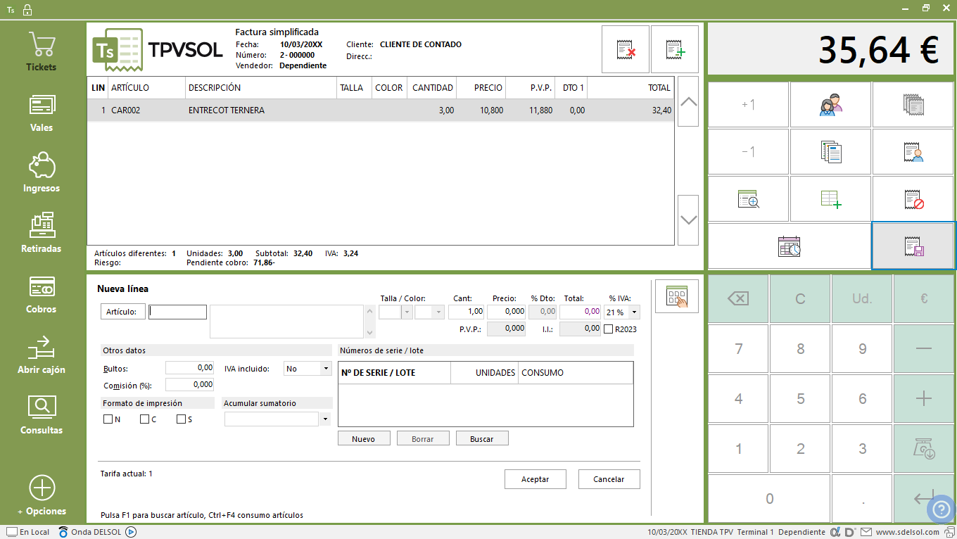Screen dimensions: 957x539
Task: Click the Artículo lookup button
Action: click(x=123, y=312)
